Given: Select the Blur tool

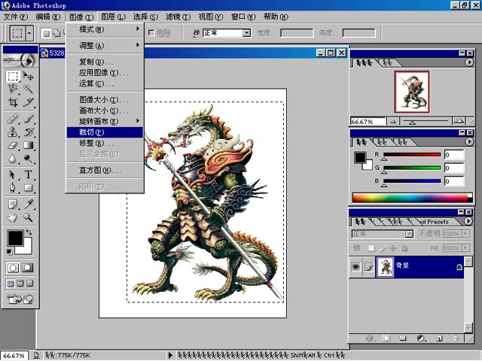Looking at the screenshot, I should click(x=13, y=159).
